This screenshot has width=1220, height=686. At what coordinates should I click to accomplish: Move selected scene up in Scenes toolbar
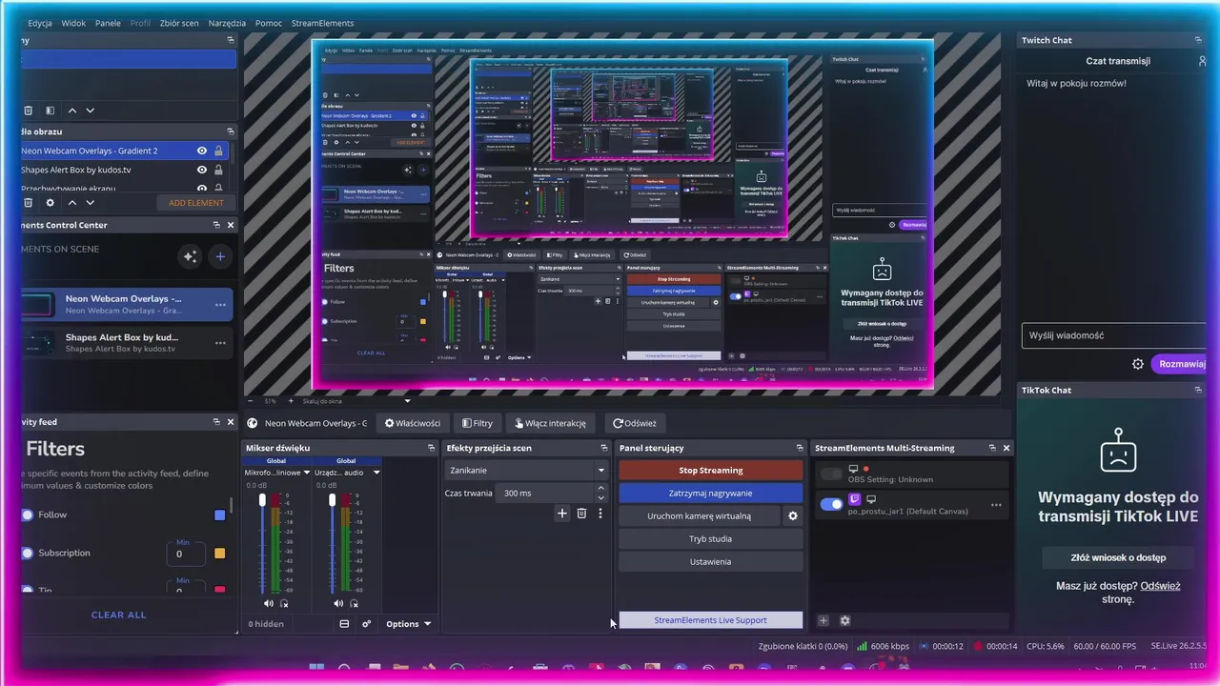71,111
